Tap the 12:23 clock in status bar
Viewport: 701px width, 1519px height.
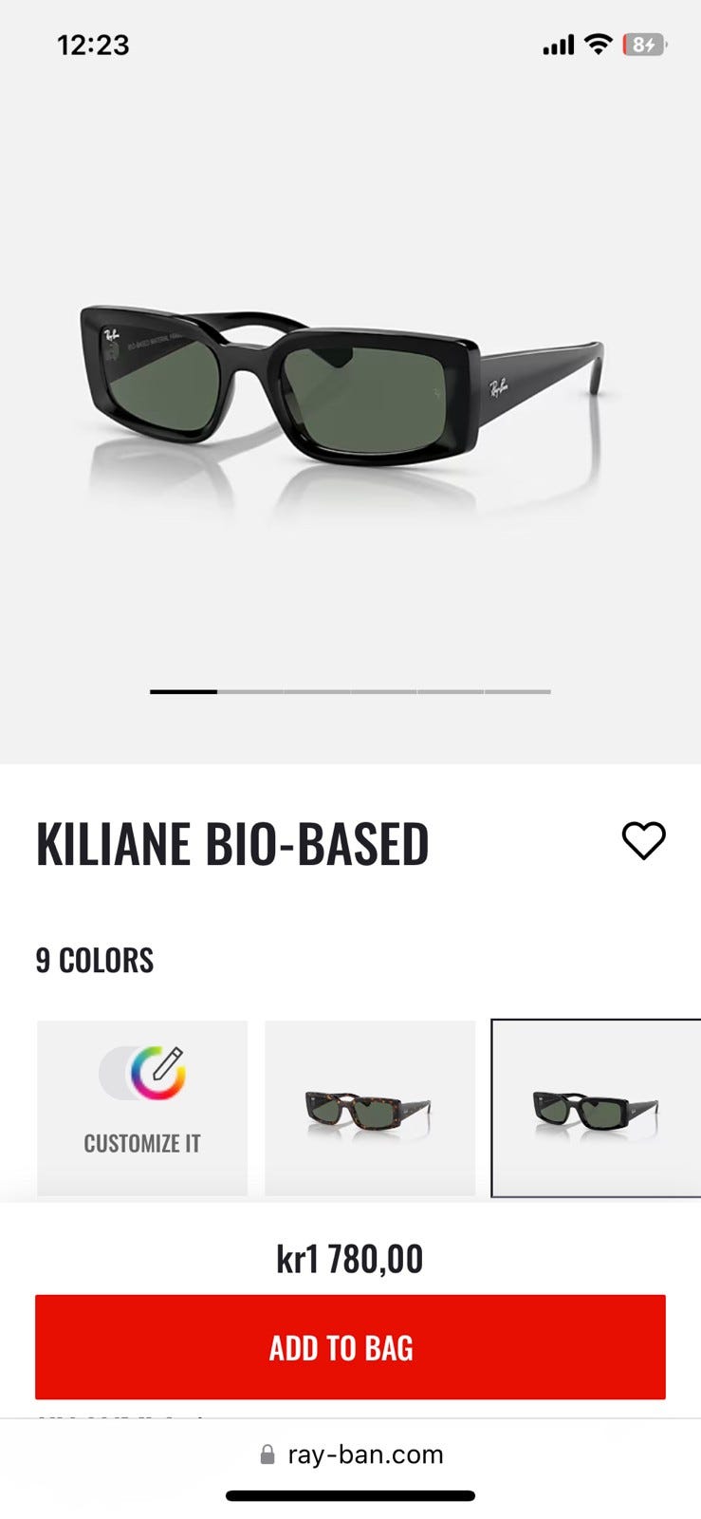tap(93, 45)
